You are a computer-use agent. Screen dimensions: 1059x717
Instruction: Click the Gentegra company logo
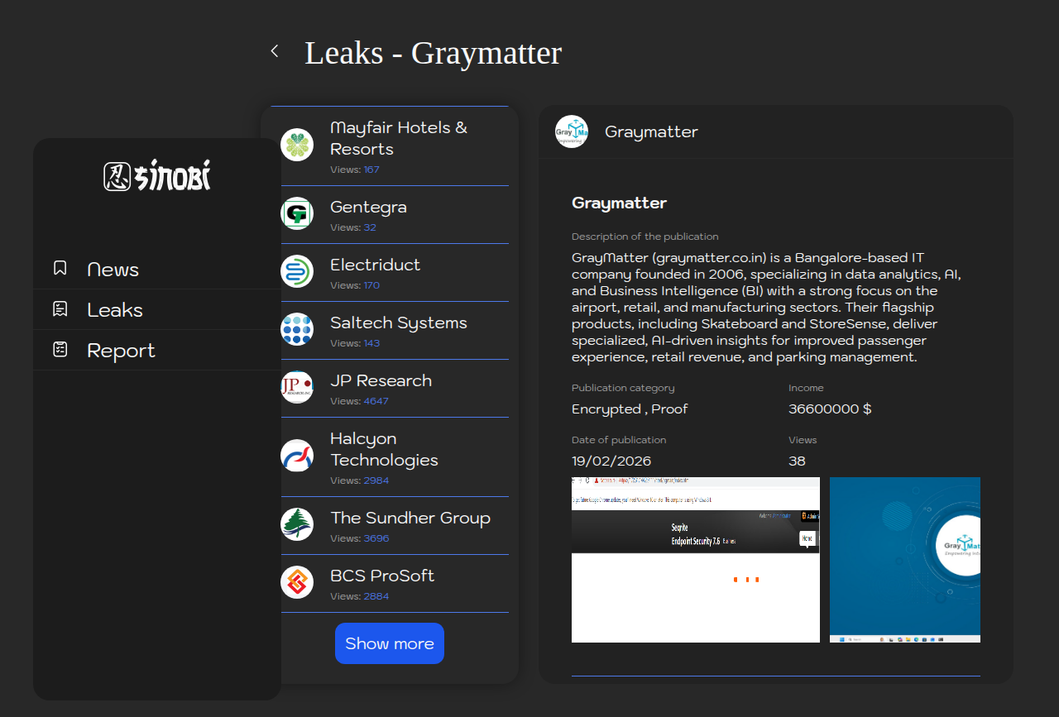coord(297,213)
